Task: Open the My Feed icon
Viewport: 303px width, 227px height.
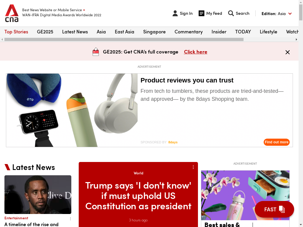Action: [201, 13]
